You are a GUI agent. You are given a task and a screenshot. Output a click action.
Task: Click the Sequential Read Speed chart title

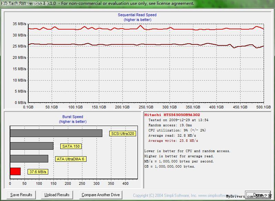click(137, 15)
